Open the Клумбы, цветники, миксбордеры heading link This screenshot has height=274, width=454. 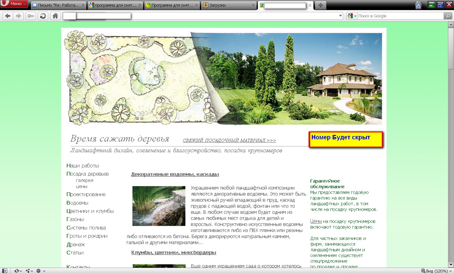174,253
